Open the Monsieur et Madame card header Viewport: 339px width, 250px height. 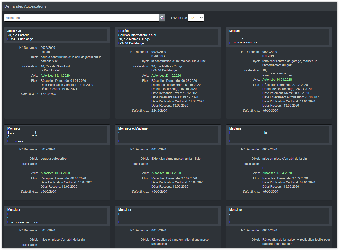tap(168, 135)
